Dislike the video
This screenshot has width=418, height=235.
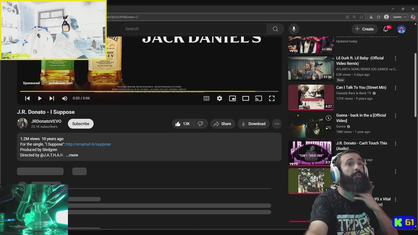tap(201, 124)
